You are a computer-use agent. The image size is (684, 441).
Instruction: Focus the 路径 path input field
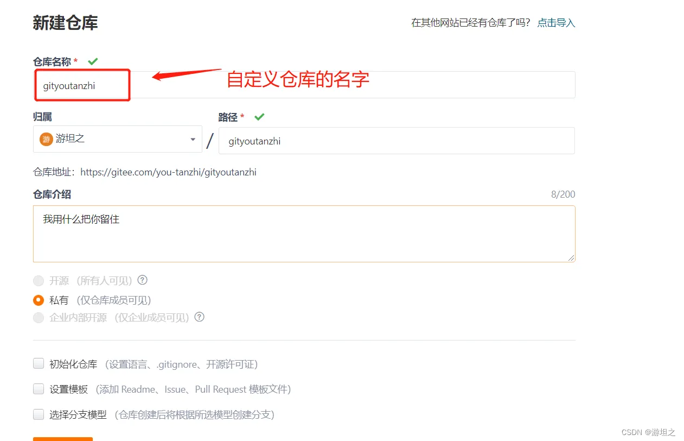[397, 141]
